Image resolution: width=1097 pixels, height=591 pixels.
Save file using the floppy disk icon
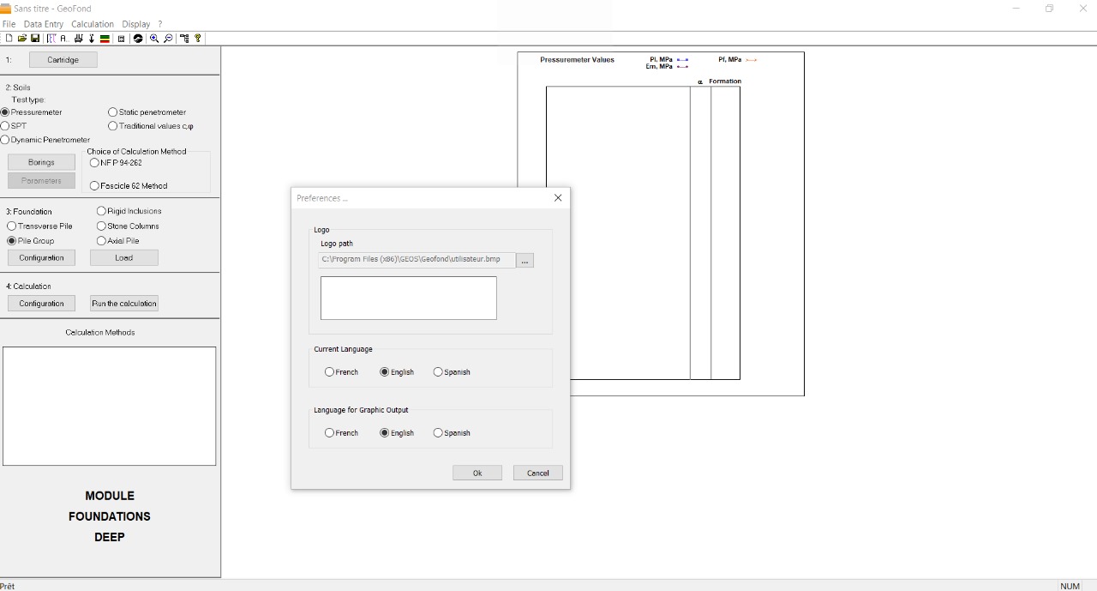click(35, 39)
